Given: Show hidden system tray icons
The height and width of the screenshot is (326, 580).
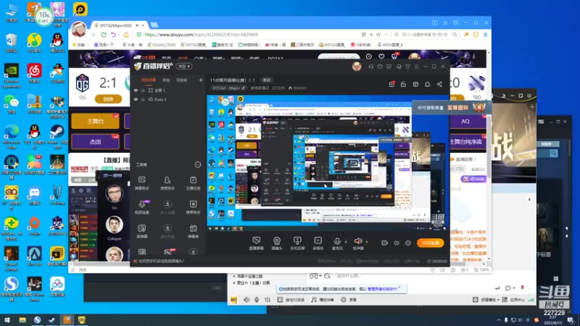Looking at the screenshot, I should pos(499,320).
